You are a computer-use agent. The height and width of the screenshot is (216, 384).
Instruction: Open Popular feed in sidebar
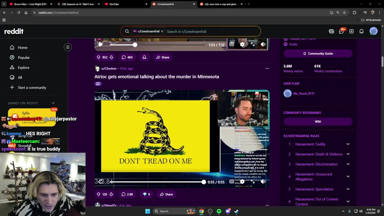click(24, 57)
